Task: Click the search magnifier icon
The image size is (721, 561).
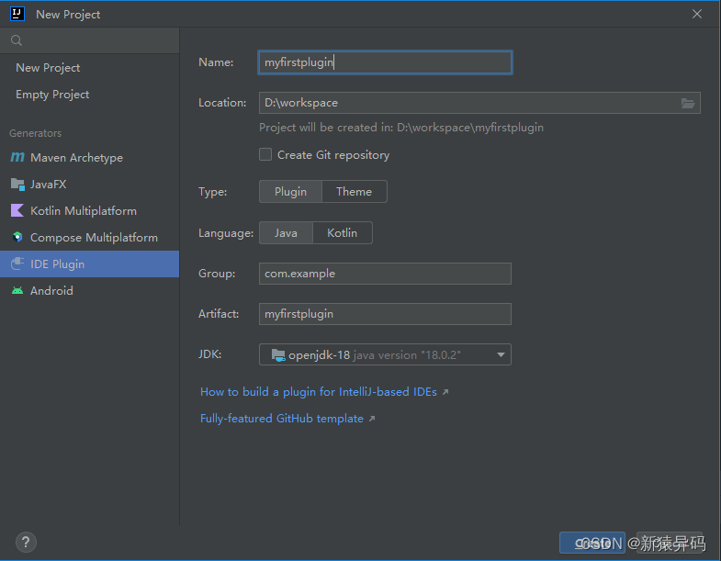Action: point(17,40)
